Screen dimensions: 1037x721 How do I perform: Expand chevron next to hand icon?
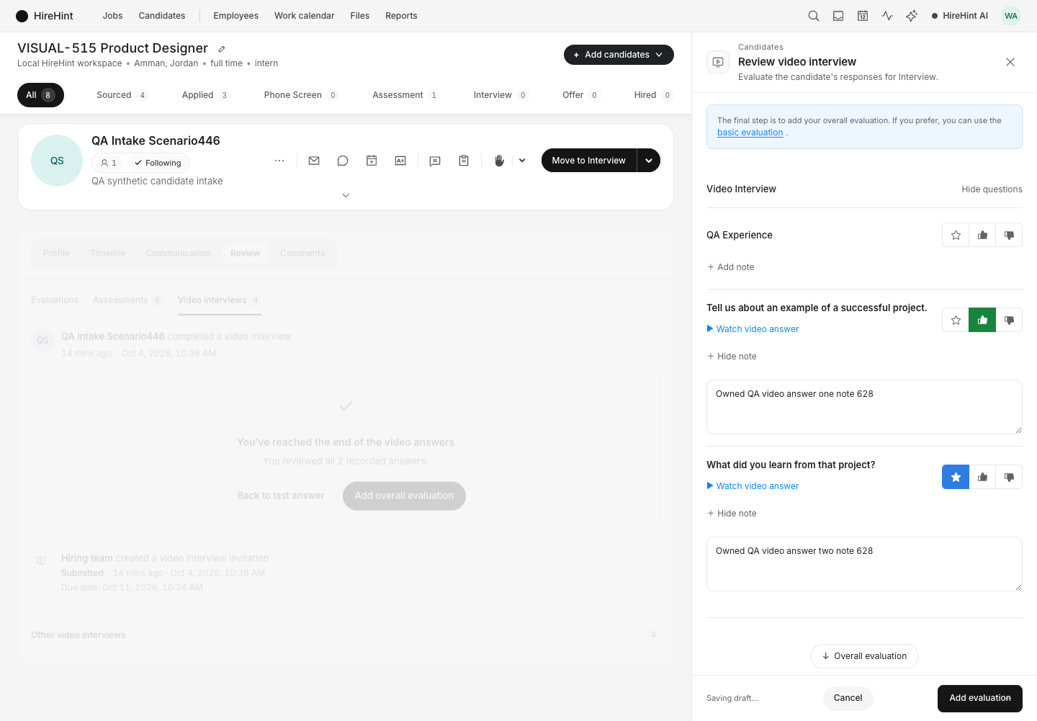pyautogui.click(x=522, y=161)
